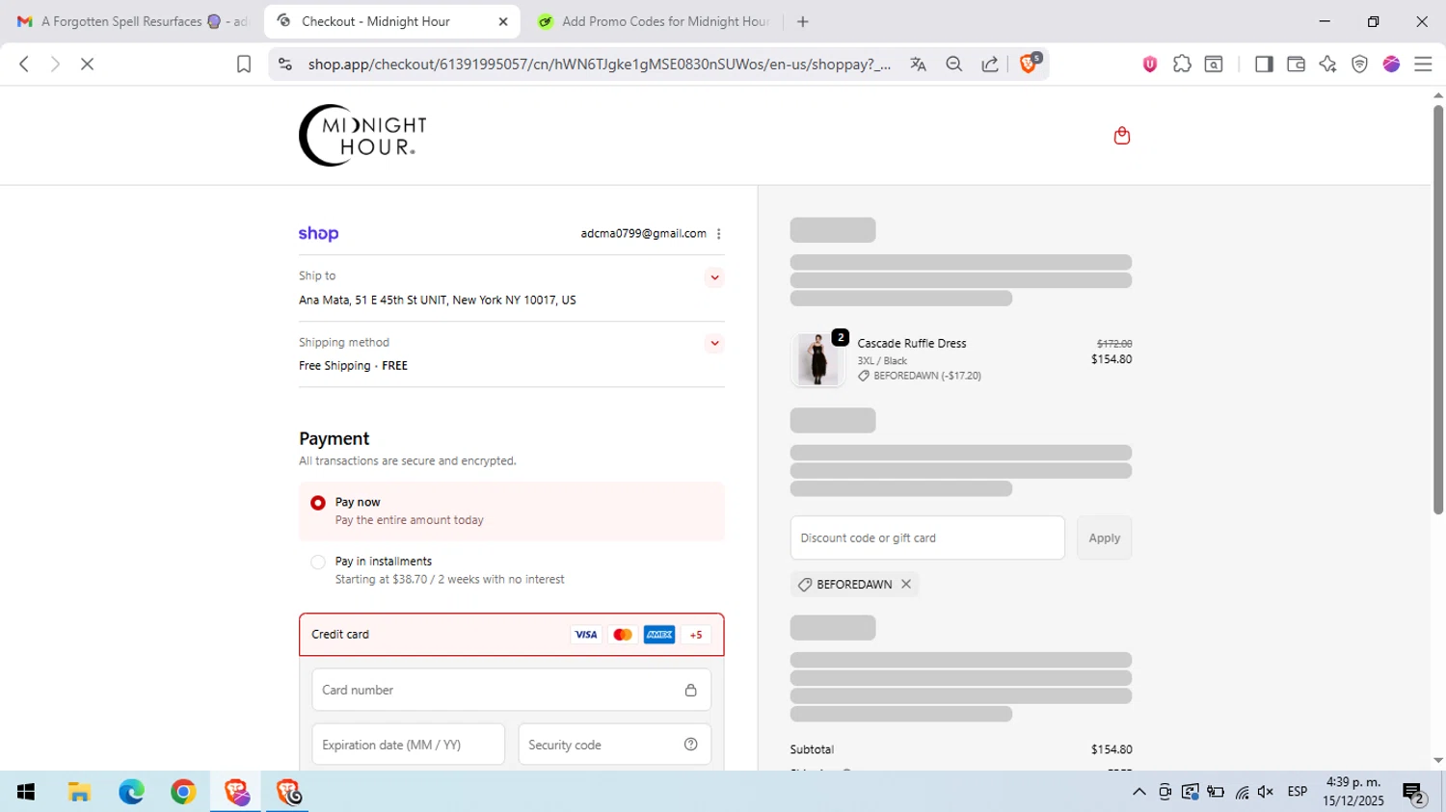Bookmark this page in the browser

244,65
